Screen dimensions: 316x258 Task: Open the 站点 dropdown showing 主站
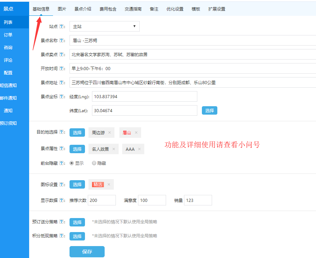tap(105, 27)
